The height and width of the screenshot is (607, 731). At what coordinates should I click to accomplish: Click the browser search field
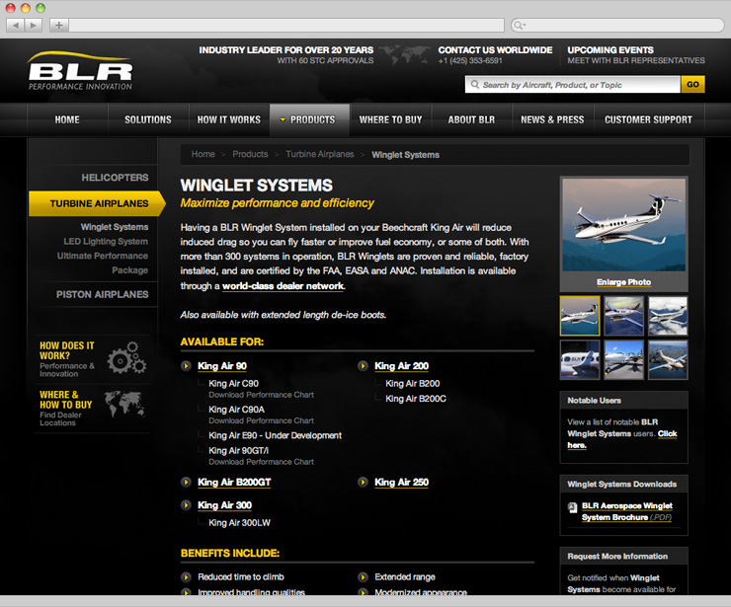(x=617, y=25)
